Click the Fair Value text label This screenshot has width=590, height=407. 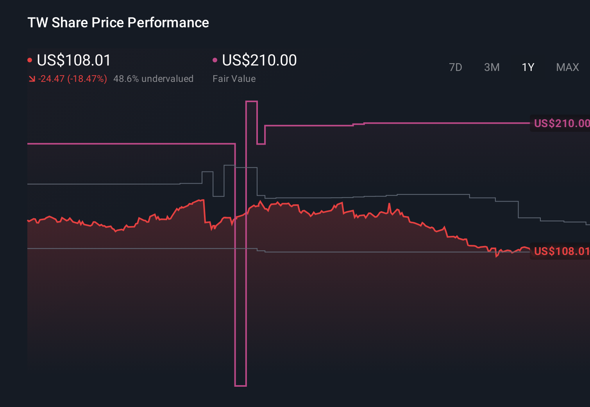pyautogui.click(x=234, y=78)
